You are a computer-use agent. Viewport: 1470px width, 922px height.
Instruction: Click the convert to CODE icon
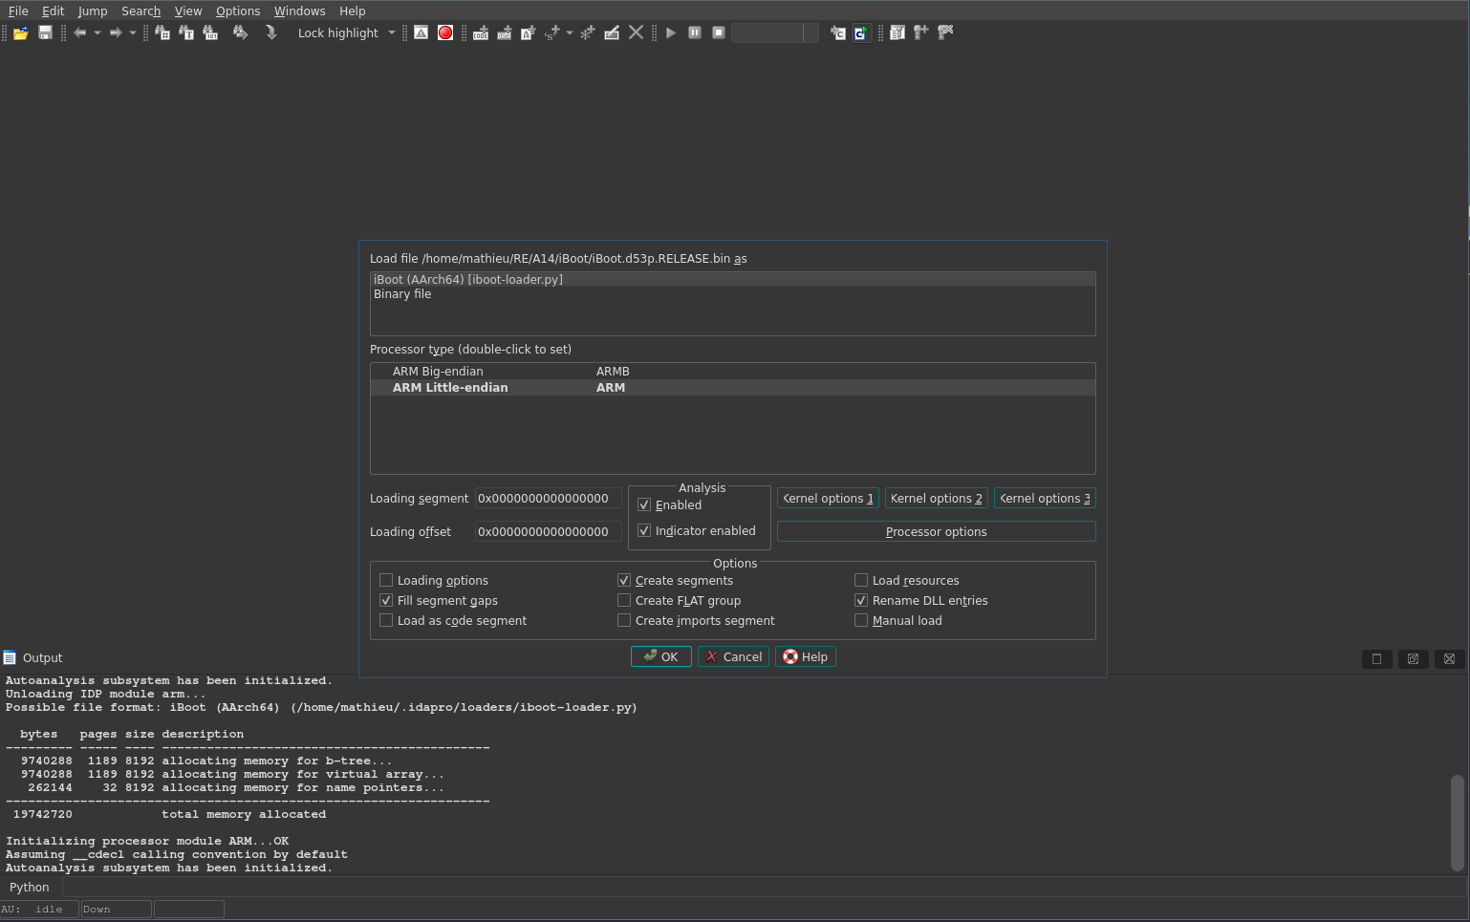pos(481,32)
